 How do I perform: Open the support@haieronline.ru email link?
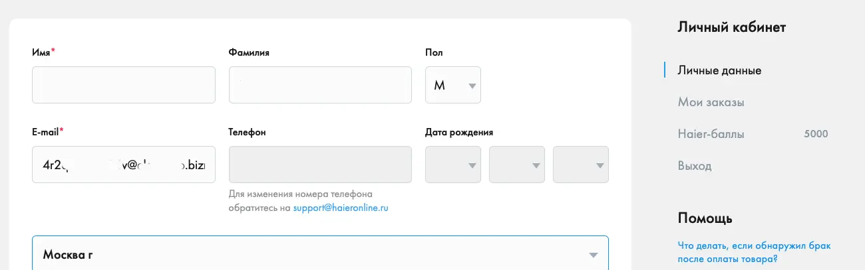click(x=340, y=208)
